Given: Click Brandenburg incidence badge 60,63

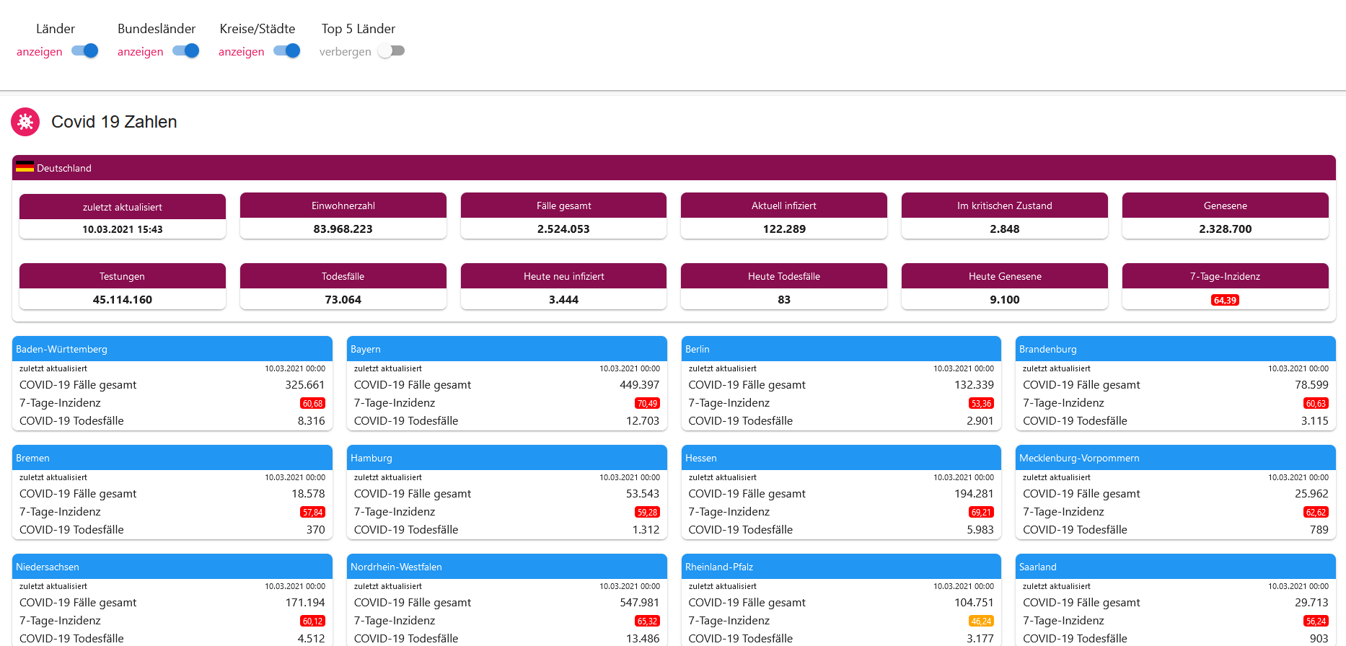Looking at the screenshot, I should 1316,404.
